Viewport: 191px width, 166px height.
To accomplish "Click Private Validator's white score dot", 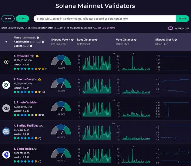I will [x=32, y=115].
